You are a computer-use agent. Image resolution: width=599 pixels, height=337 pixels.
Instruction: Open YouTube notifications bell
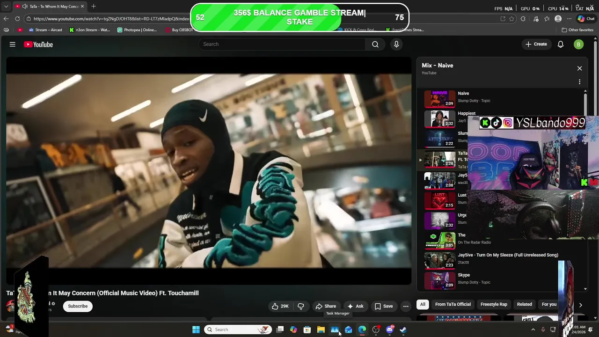coord(561,44)
